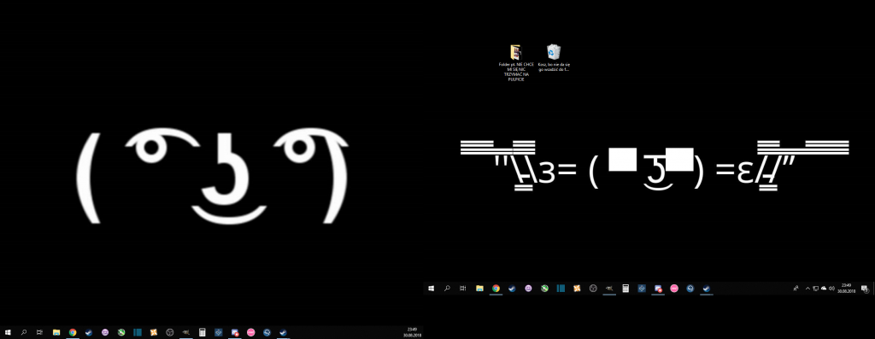Image resolution: width=875 pixels, height=339 pixels.
Task: Open pink osu! icon on right monitor taskbar
Action: tap(674, 289)
